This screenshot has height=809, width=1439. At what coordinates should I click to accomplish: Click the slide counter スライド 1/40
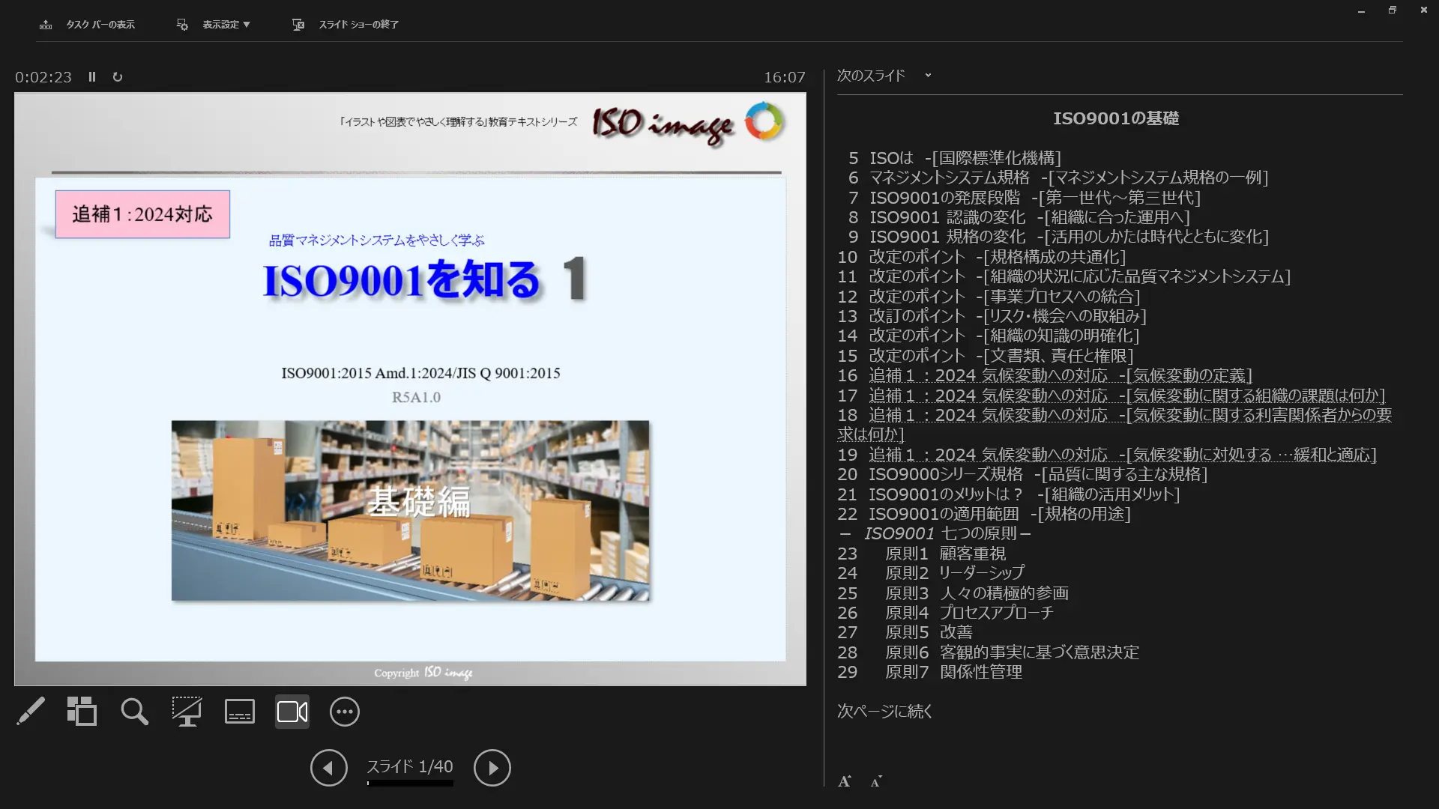click(x=409, y=766)
